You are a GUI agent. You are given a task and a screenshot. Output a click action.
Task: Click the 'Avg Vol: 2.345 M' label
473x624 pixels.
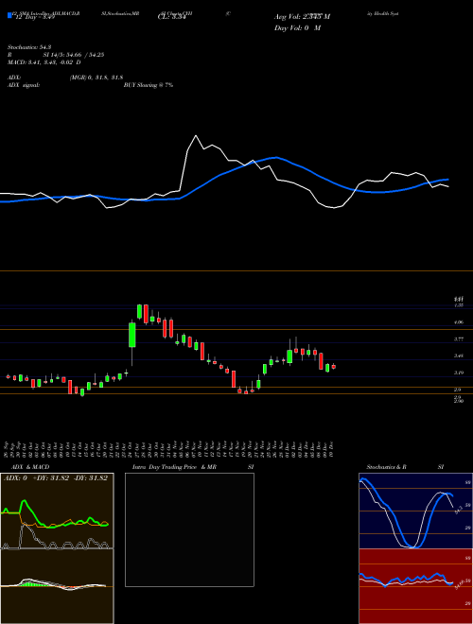302,17
